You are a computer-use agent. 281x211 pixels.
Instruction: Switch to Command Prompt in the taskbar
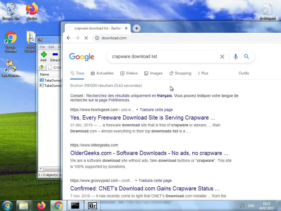(75, 206)
